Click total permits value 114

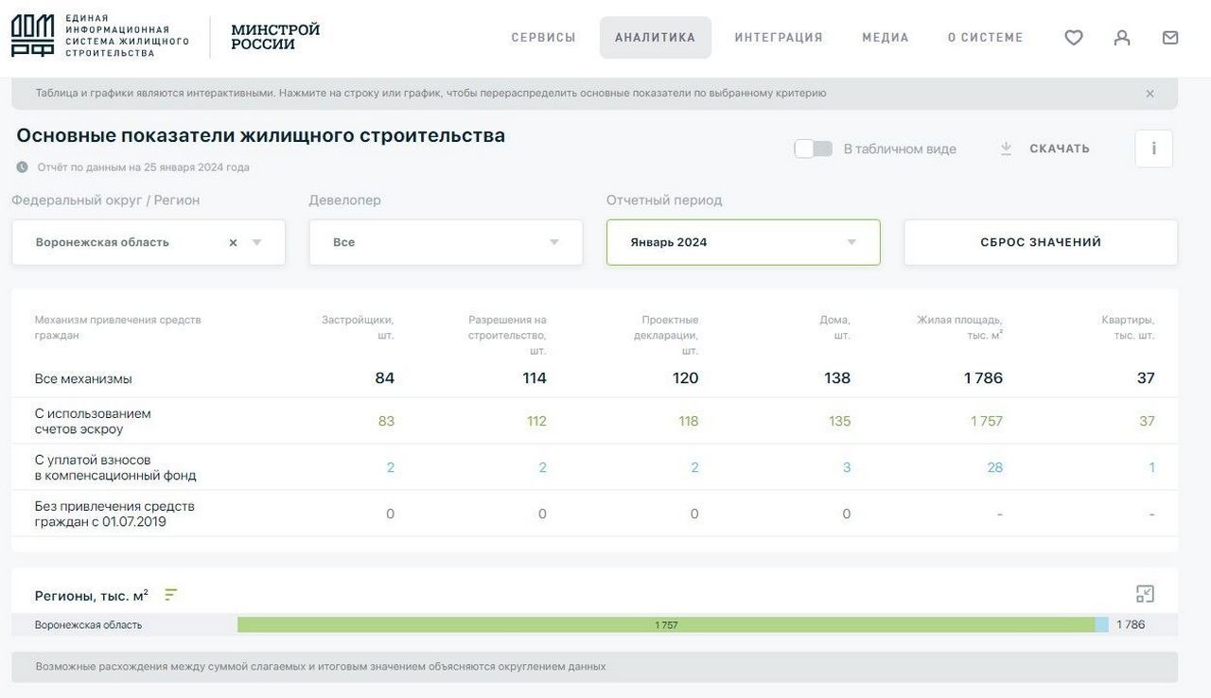click(x=535, y=378)
